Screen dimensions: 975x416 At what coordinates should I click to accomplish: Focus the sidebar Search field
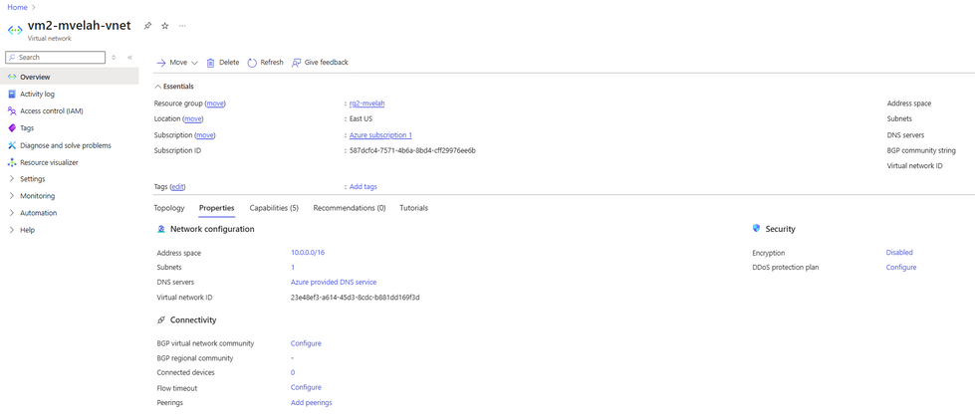coord(56,57)
